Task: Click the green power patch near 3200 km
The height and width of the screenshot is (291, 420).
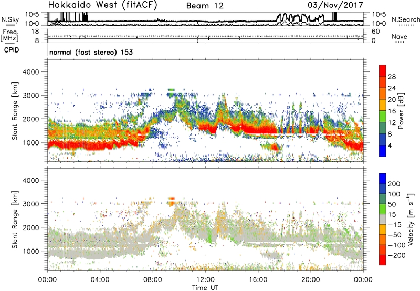Action: tap(171, 90)
